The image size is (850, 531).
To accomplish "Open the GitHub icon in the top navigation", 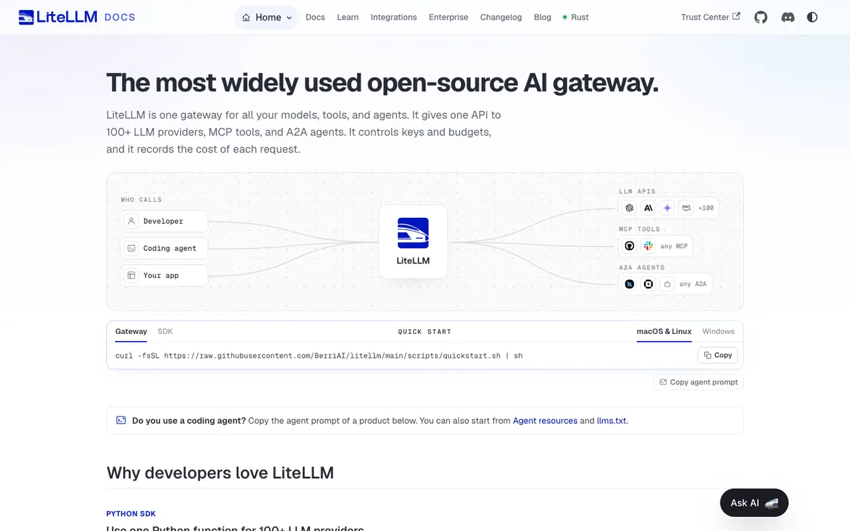I will (761, 17).
